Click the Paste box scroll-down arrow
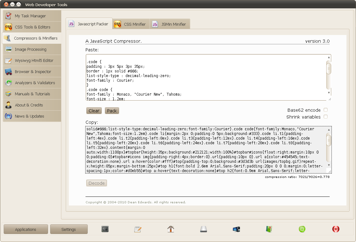Viewport: 356px width, 242px height. click(x=329, y=93)
